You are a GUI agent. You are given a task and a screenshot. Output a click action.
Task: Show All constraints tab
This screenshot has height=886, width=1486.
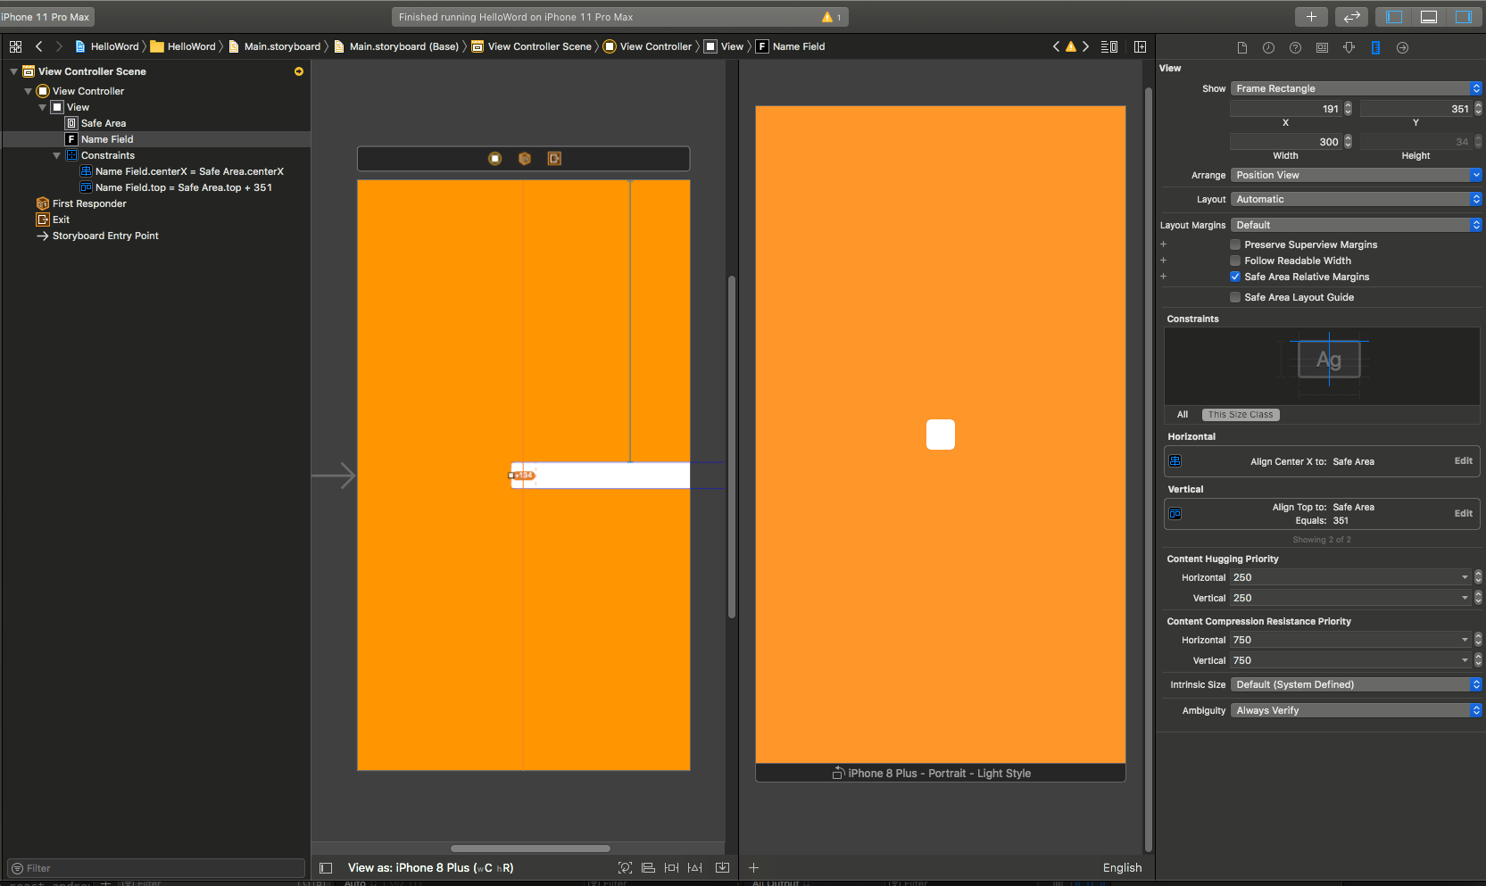click(1183, 415)
